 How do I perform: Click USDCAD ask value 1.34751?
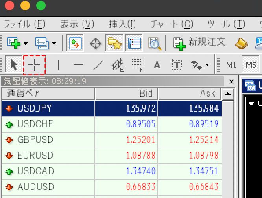204,171
